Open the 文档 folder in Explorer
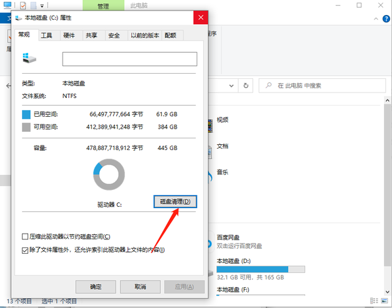This screenshot has width=392, height=308. 222,146
